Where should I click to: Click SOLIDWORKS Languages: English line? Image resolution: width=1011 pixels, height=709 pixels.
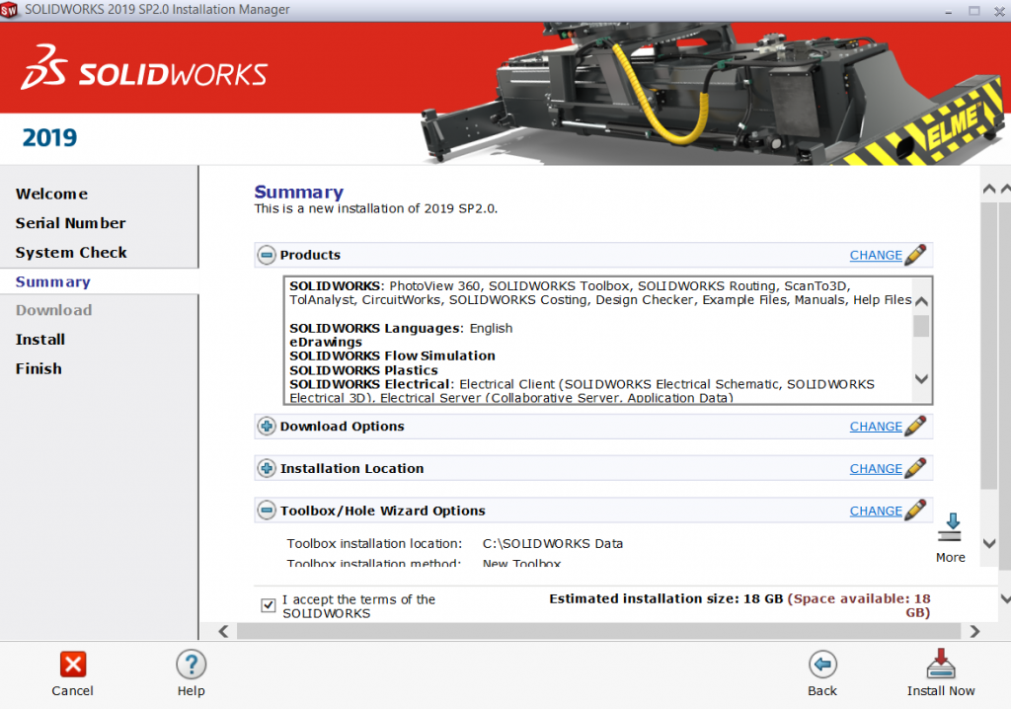tap(401, 328)
